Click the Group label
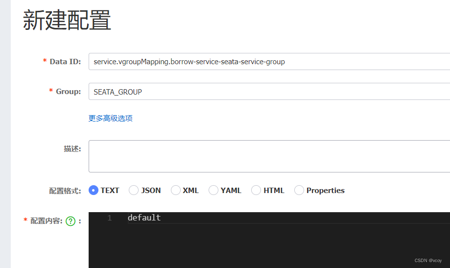Viewport: 450px width, 268px height. click(68, 91)
